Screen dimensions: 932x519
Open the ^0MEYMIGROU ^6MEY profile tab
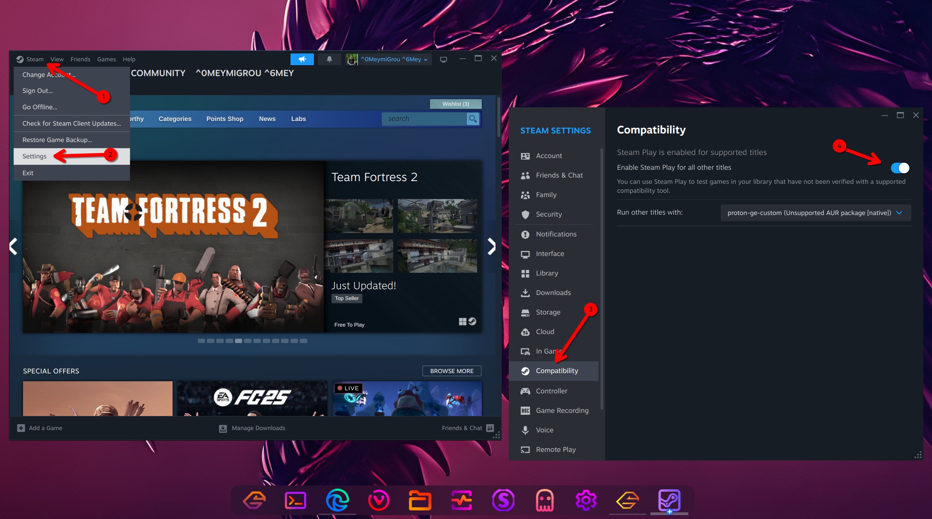point(245,73)
